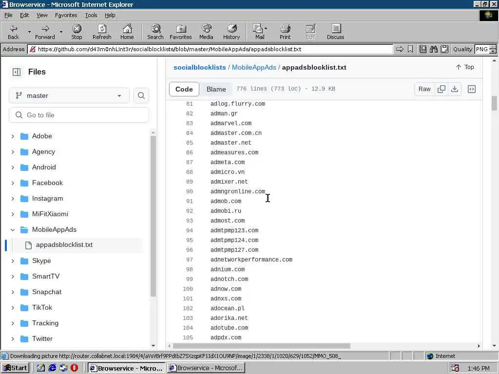Click the file tree vertical scrollbar thumb
499x374 pixels.
coord(153,216)
